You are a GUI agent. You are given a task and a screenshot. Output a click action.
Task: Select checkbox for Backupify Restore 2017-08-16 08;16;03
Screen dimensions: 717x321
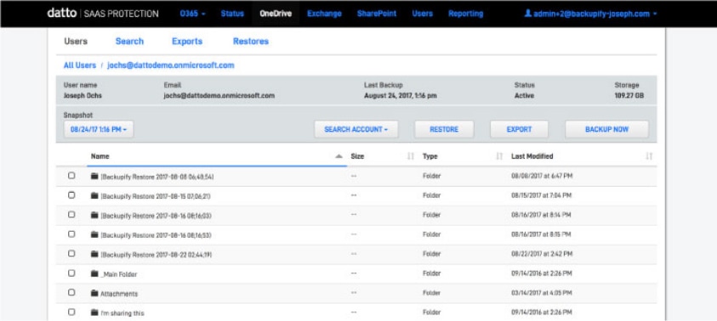pos(71,214)
